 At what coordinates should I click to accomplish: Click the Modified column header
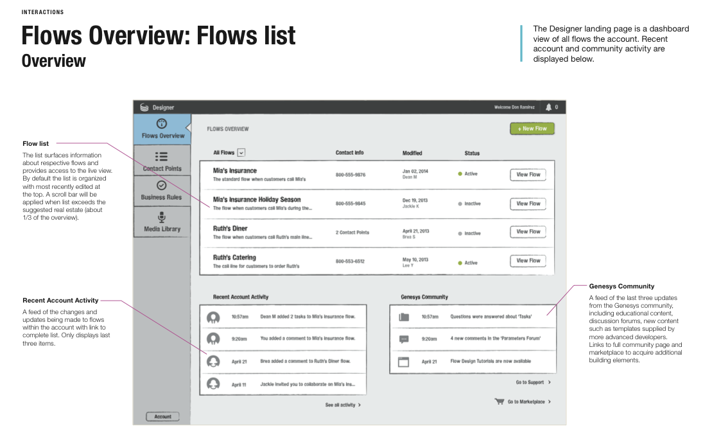coord(412,153)
